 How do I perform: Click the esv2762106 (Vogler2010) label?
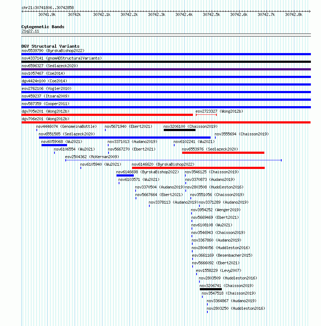pos(47,88)
